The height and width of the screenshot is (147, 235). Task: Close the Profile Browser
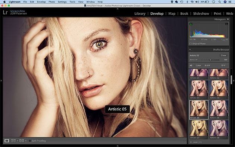(x=223, y=56)
